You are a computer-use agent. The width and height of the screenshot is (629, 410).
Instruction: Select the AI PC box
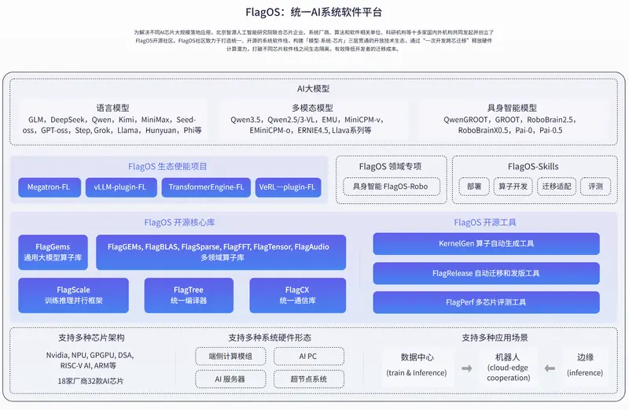pyautogui.click(x=308, y=356)
